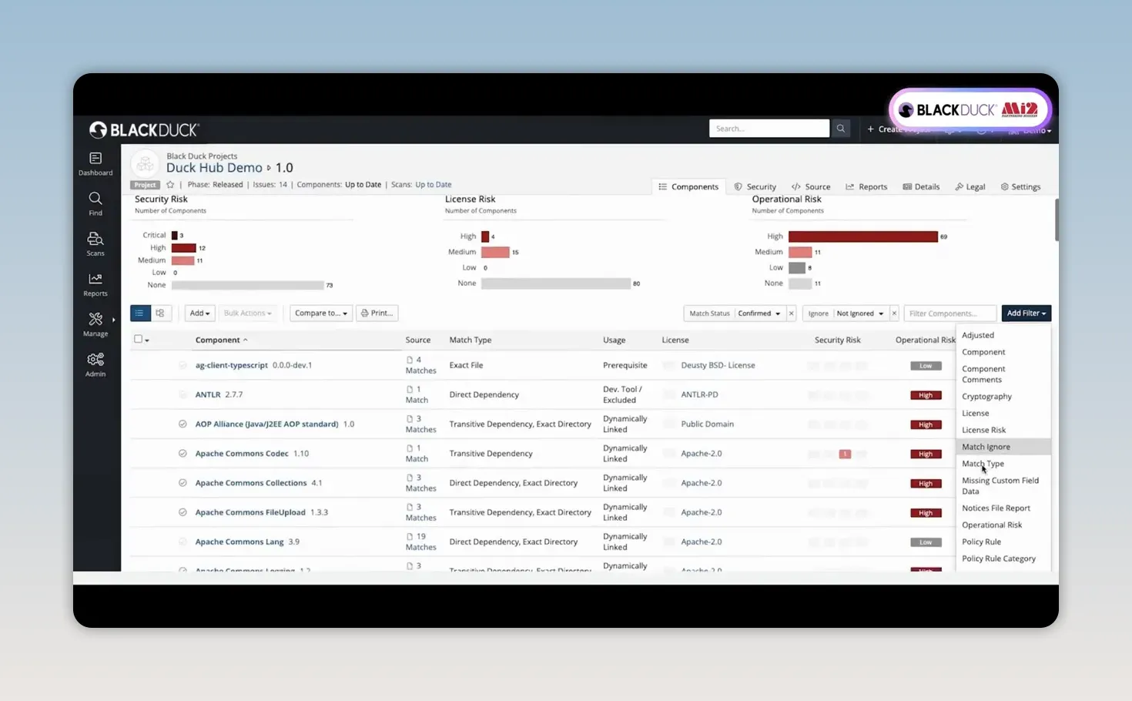Click the review checkmark for Apache Commons FileUpload
Viewport: 1132px width, 701px height.
(x=183, y=512)
